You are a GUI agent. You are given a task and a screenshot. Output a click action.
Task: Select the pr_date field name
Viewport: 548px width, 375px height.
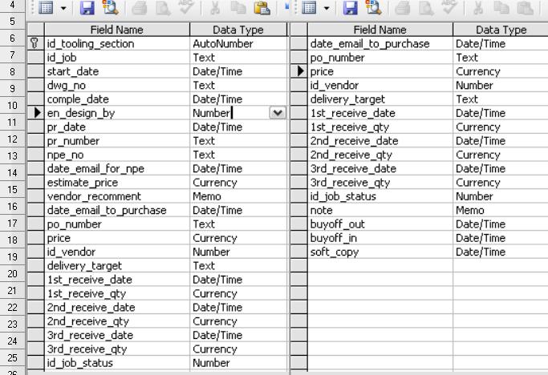tap(66, 127)
